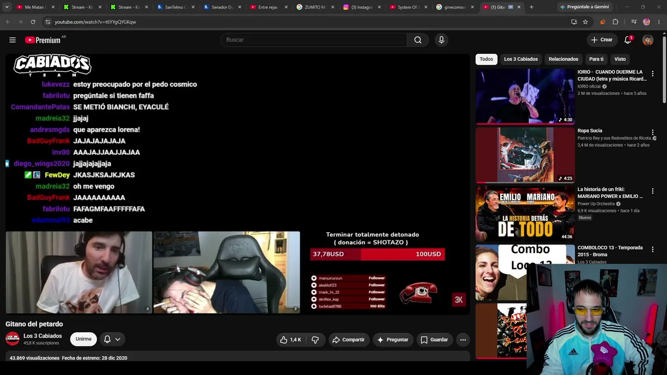Open the tab search dropdown arrow
667x375 pixels.
click(x=7, y=7)
